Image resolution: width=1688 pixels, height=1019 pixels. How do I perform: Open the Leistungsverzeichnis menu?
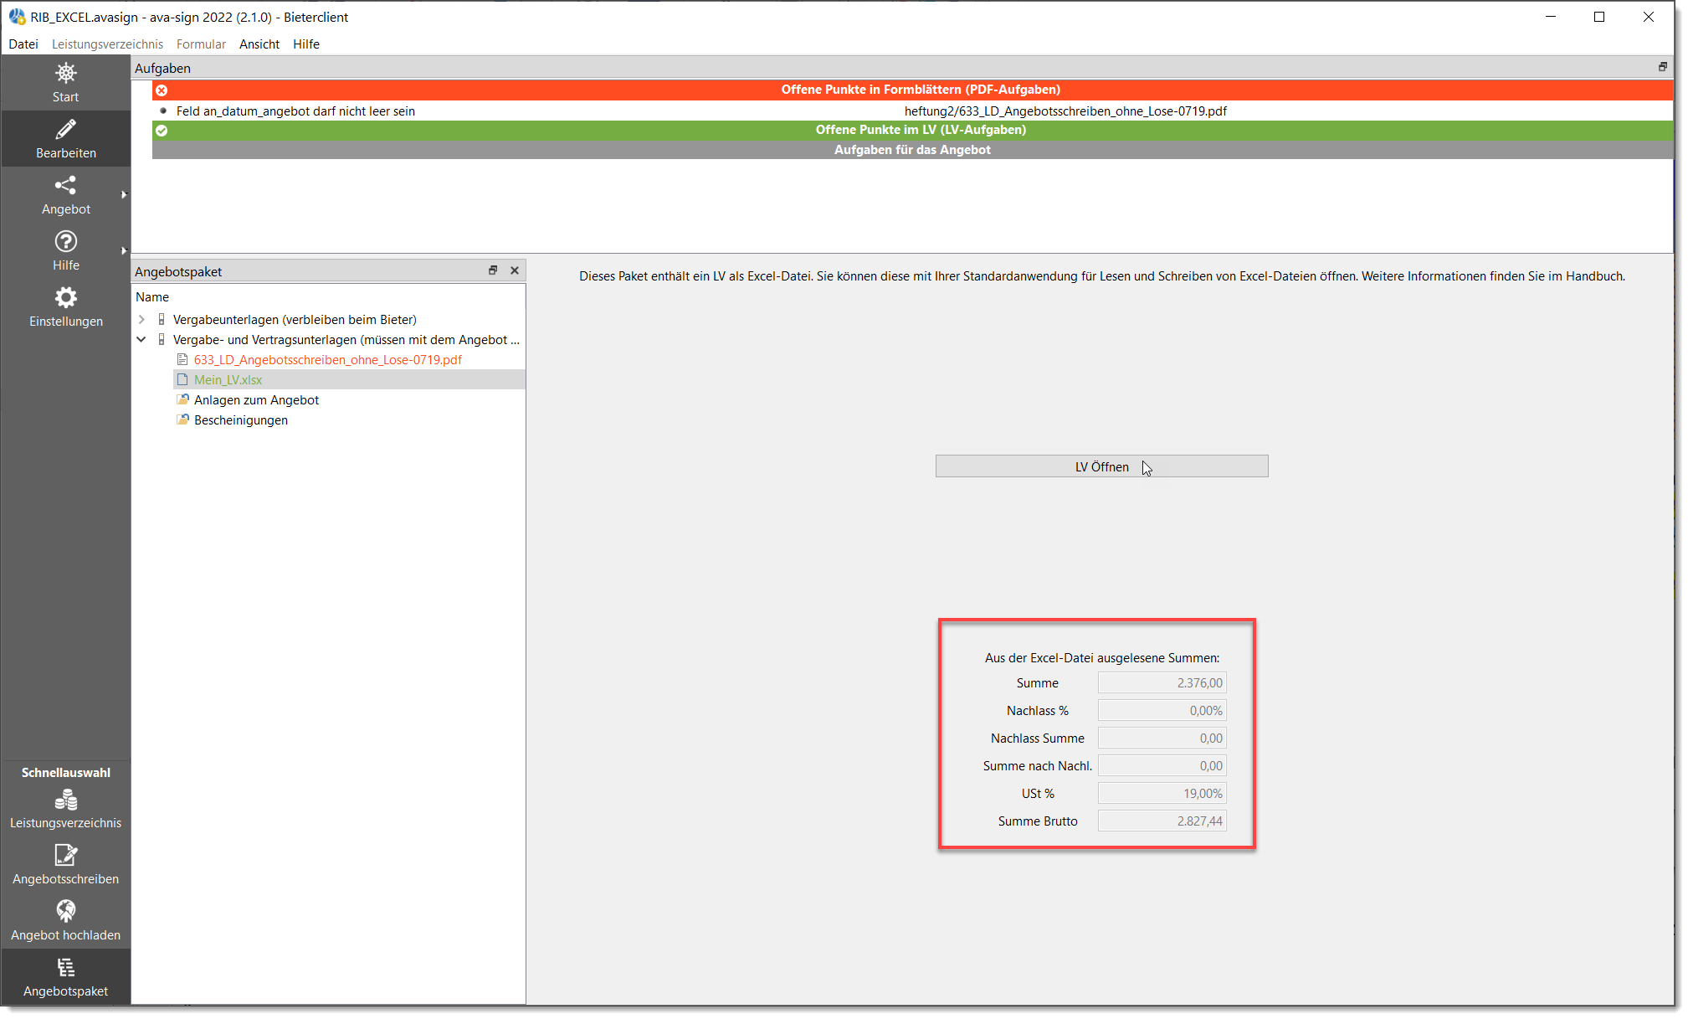107,44
